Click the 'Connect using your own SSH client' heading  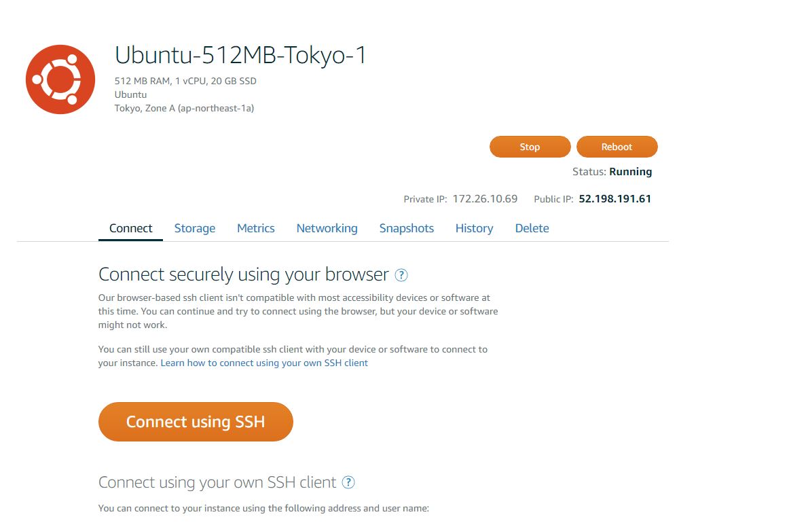click(x=217, y=482)
